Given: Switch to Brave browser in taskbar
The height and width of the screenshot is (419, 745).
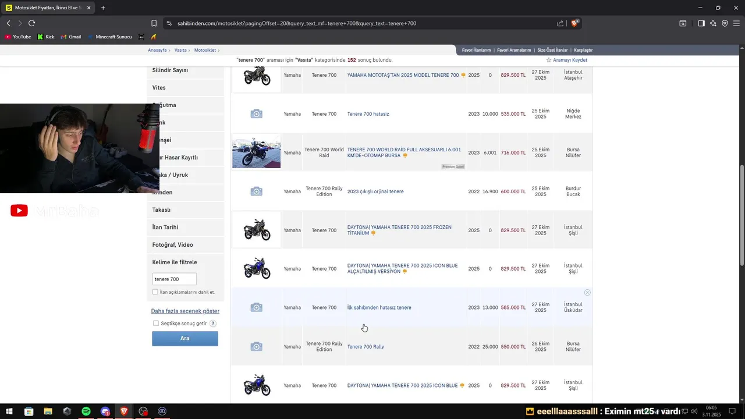Looking at the screenshot, I should pos(124,411).
